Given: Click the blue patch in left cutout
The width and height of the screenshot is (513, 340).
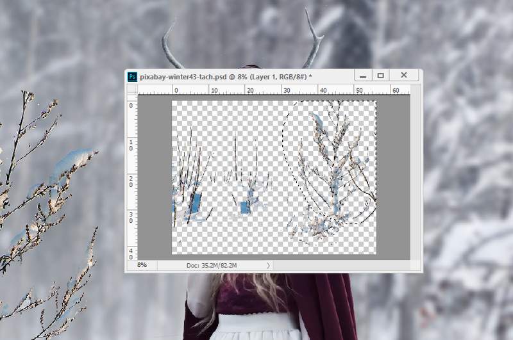Looking at the screenshot, I should 195,204.
